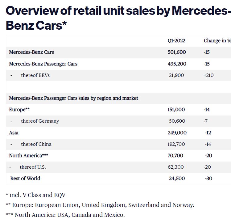Select the Mercedes-Benz Cars row label
231x219 pixels.
coord(31,52)
